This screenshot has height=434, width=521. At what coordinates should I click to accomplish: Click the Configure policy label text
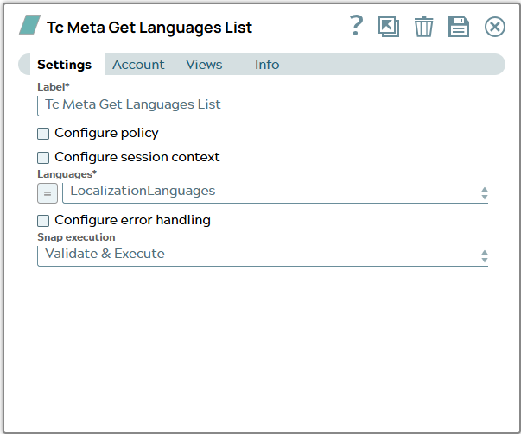coord(106,133)
